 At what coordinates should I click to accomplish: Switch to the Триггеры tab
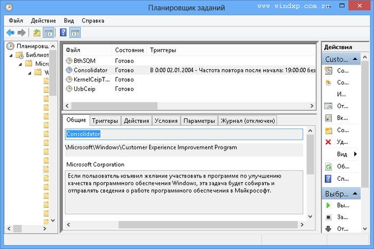point(105,121)
